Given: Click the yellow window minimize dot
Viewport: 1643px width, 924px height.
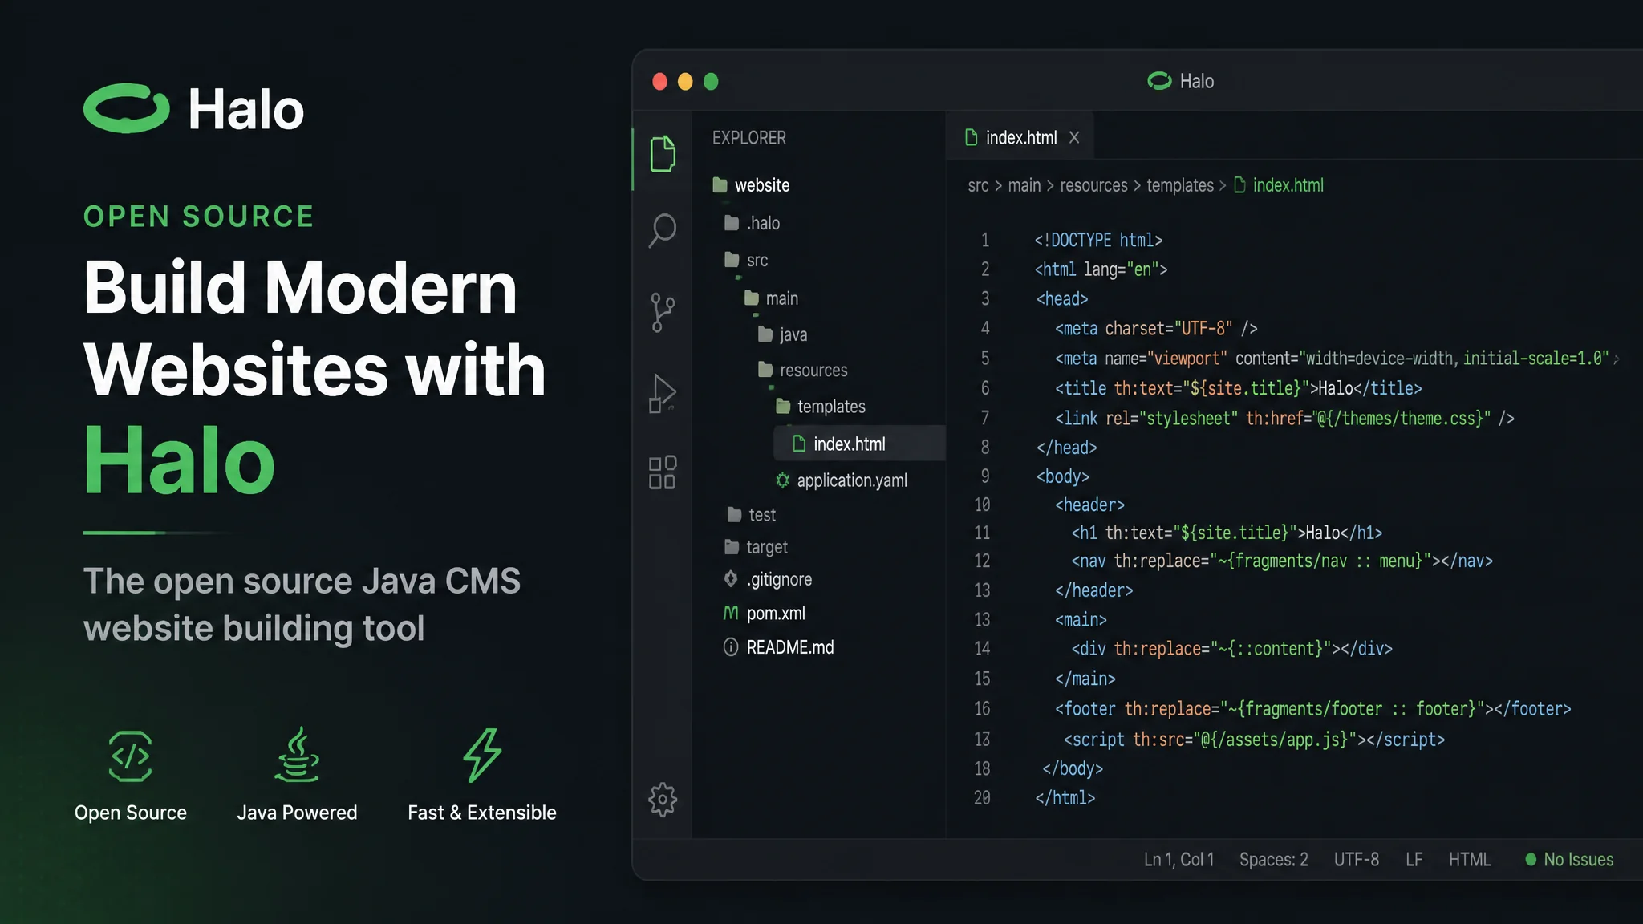Looking at the screenshot, I should click(685, 82).
